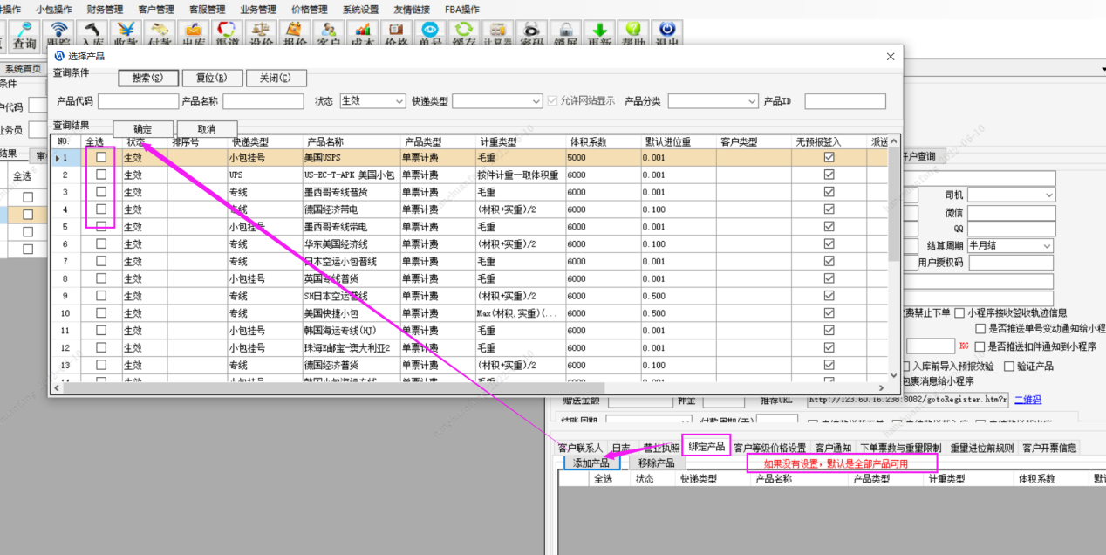Tick the 全选 checkbox for 德国经济带电 row

[x=101, y=209]
